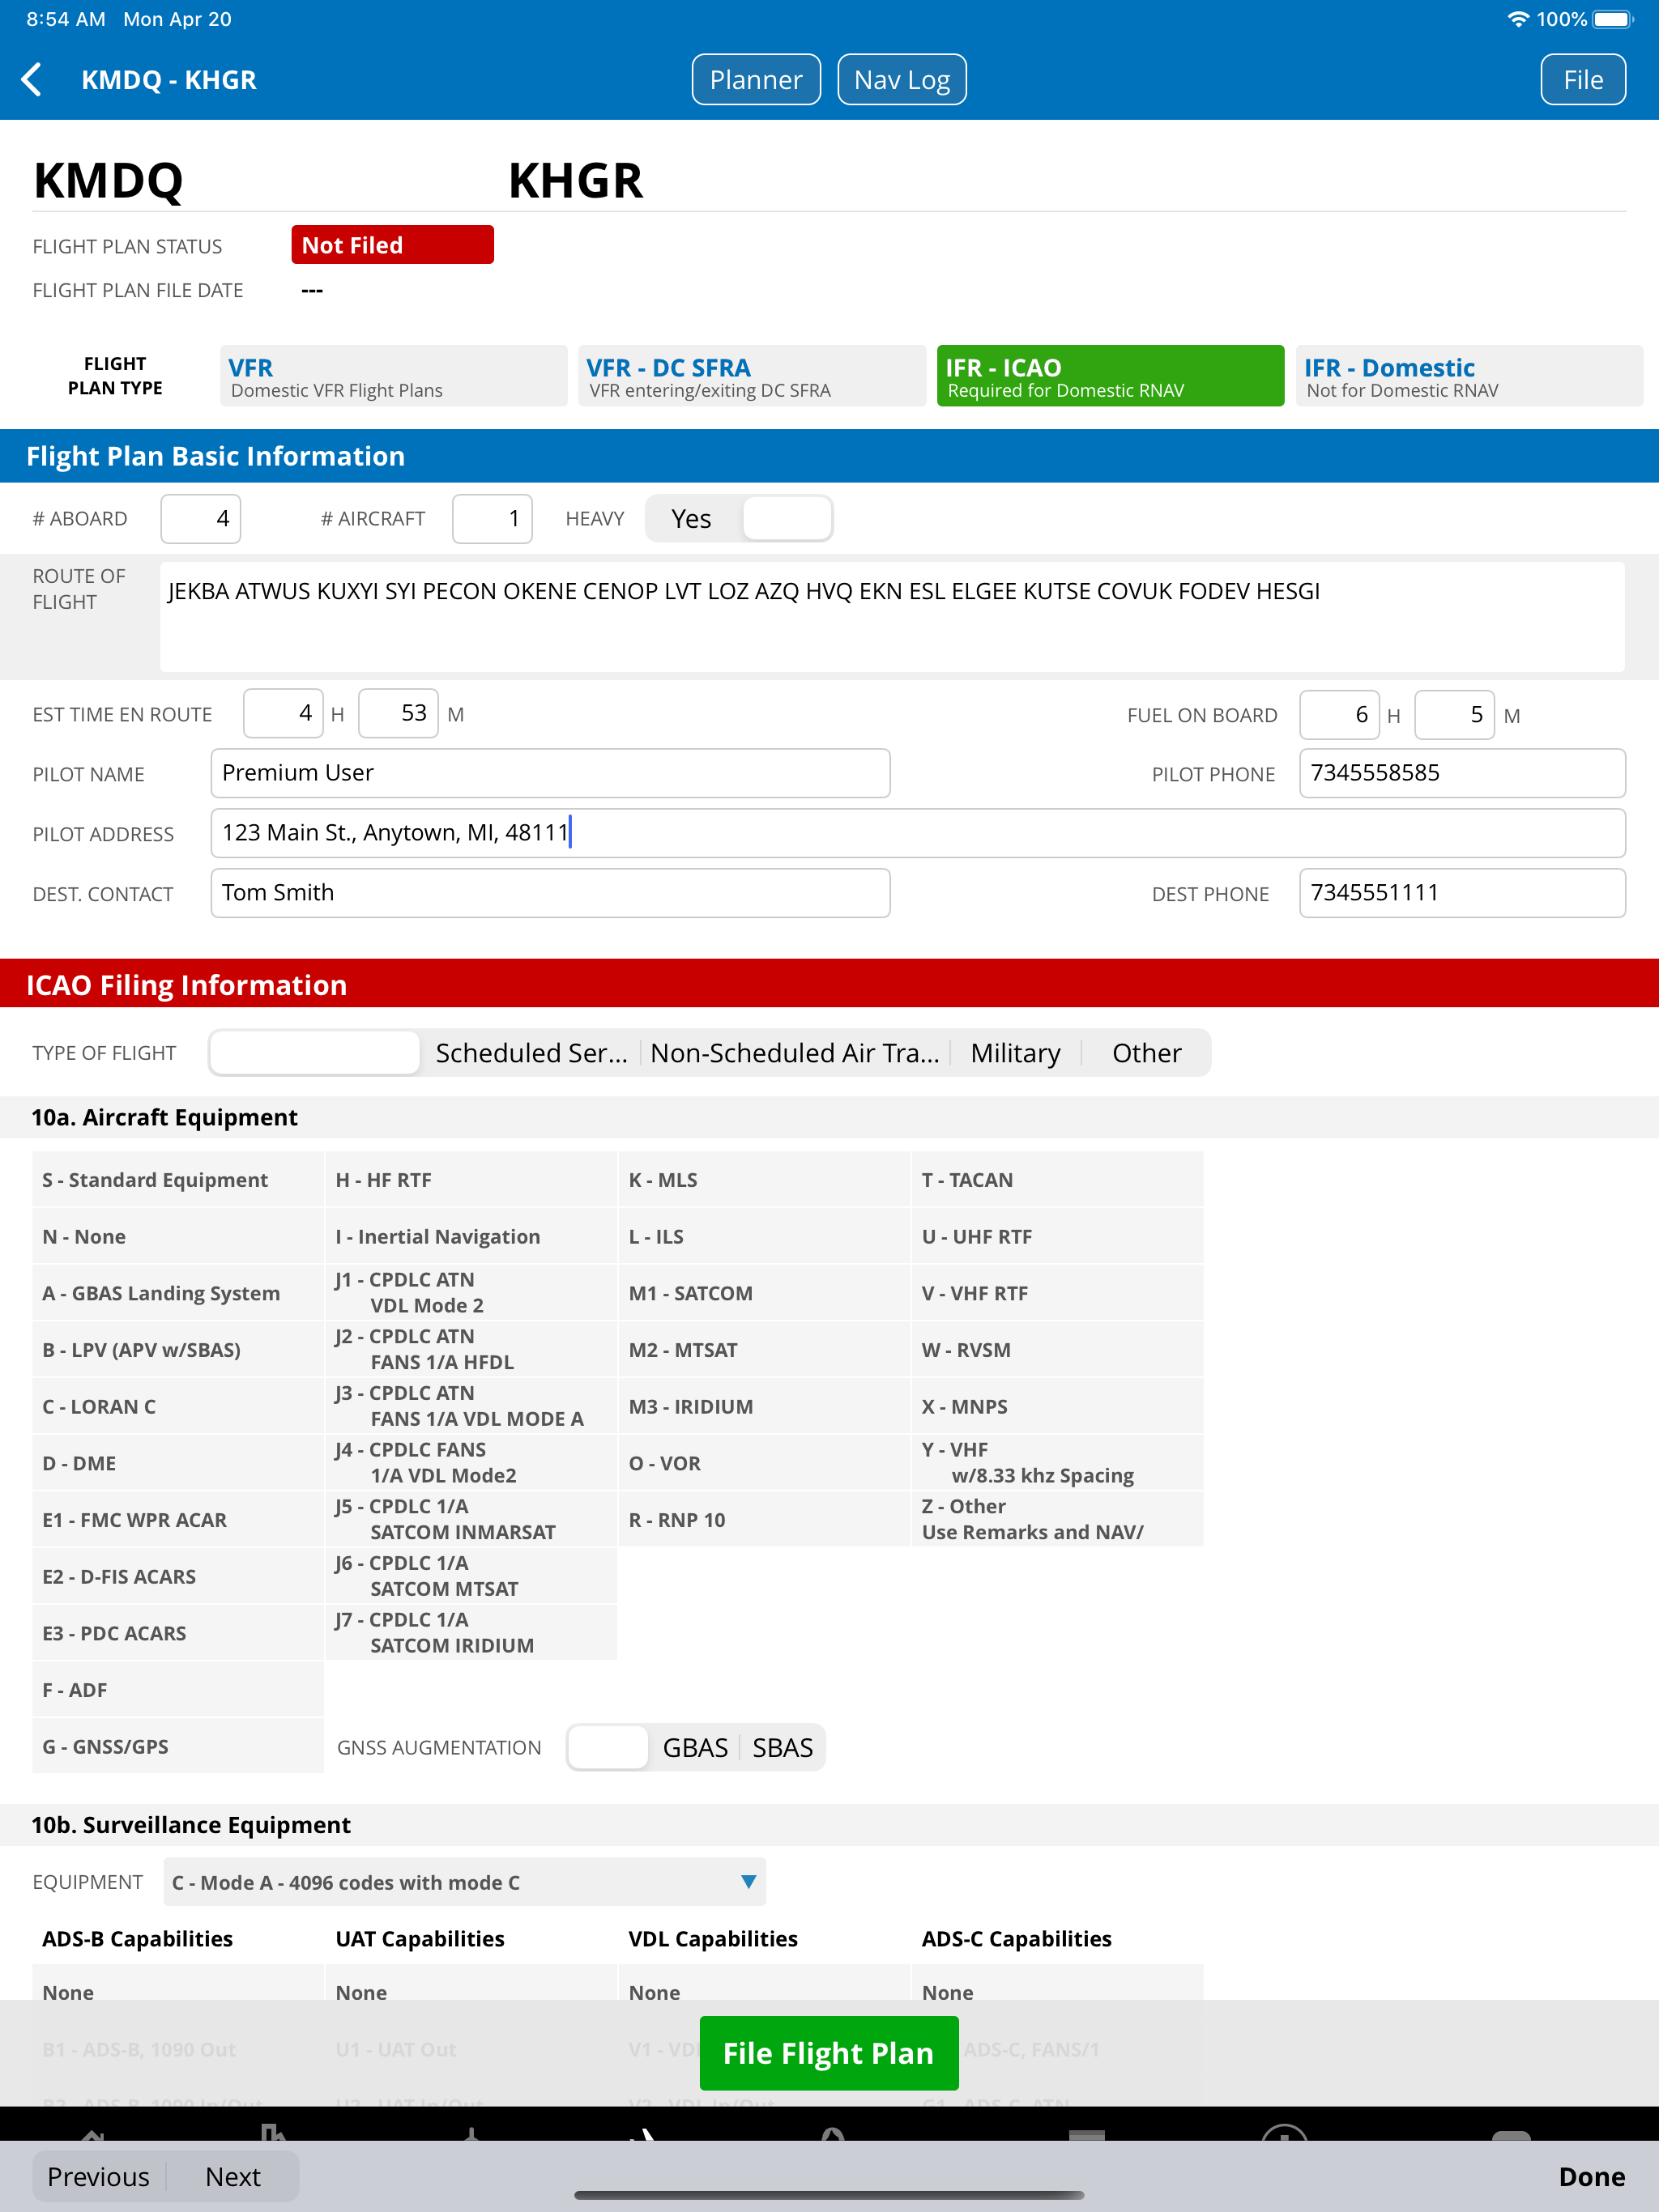Toggle A - GBAS Landing System
Screen dimensions: 1659x2212
tap(177, 1293)
